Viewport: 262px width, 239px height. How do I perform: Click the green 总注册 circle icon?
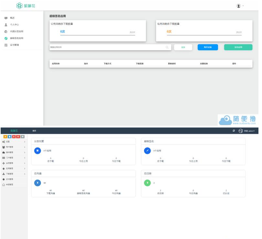[x=147, y=183]
